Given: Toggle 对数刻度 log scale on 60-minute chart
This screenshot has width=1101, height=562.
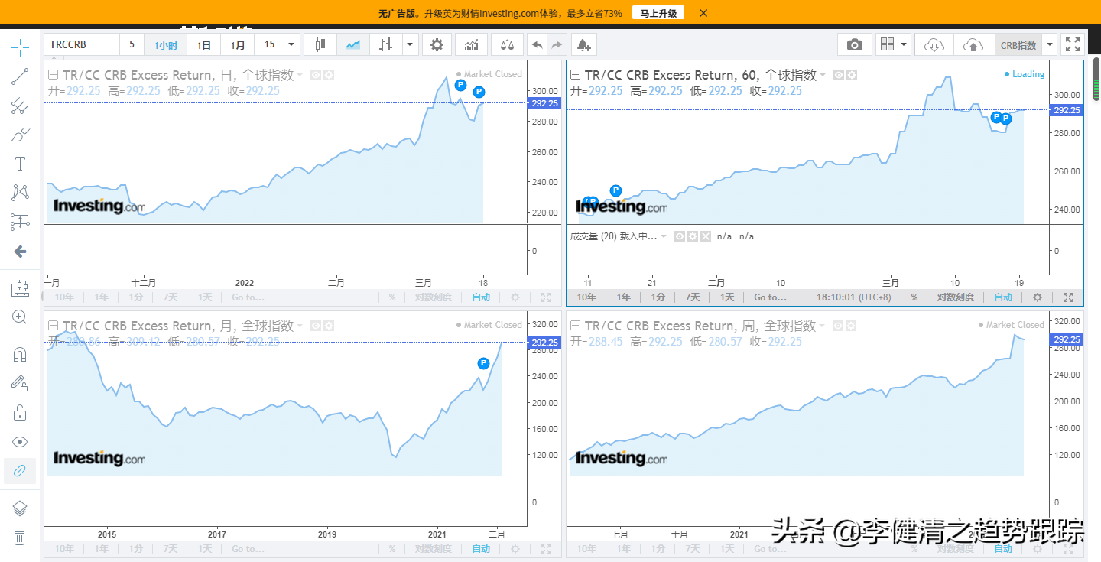Looking at the screenshot, I should (x=956, y=297).
